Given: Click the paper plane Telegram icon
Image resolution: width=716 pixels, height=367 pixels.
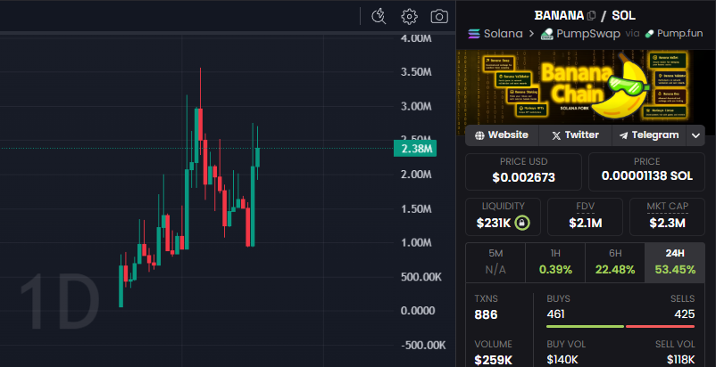Looking at the screenshot, I should [623, 135].
